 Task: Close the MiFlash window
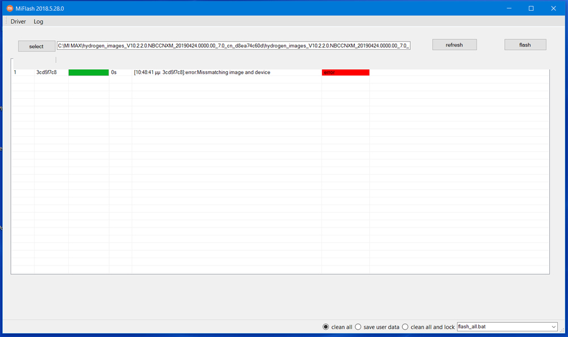pos(553,9)
